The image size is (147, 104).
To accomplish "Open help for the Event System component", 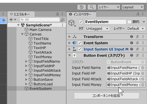I will (132, 43).
